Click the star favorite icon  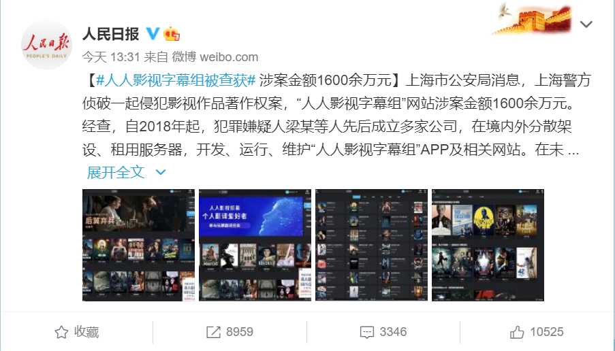tap(61, 332)
